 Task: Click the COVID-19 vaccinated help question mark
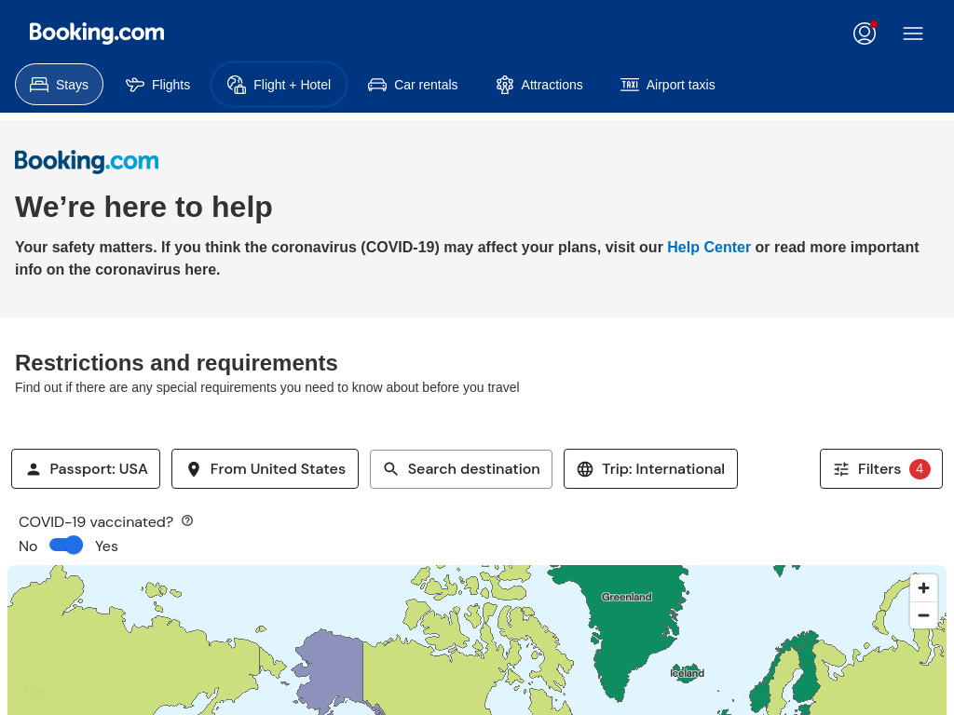[187, 520]
